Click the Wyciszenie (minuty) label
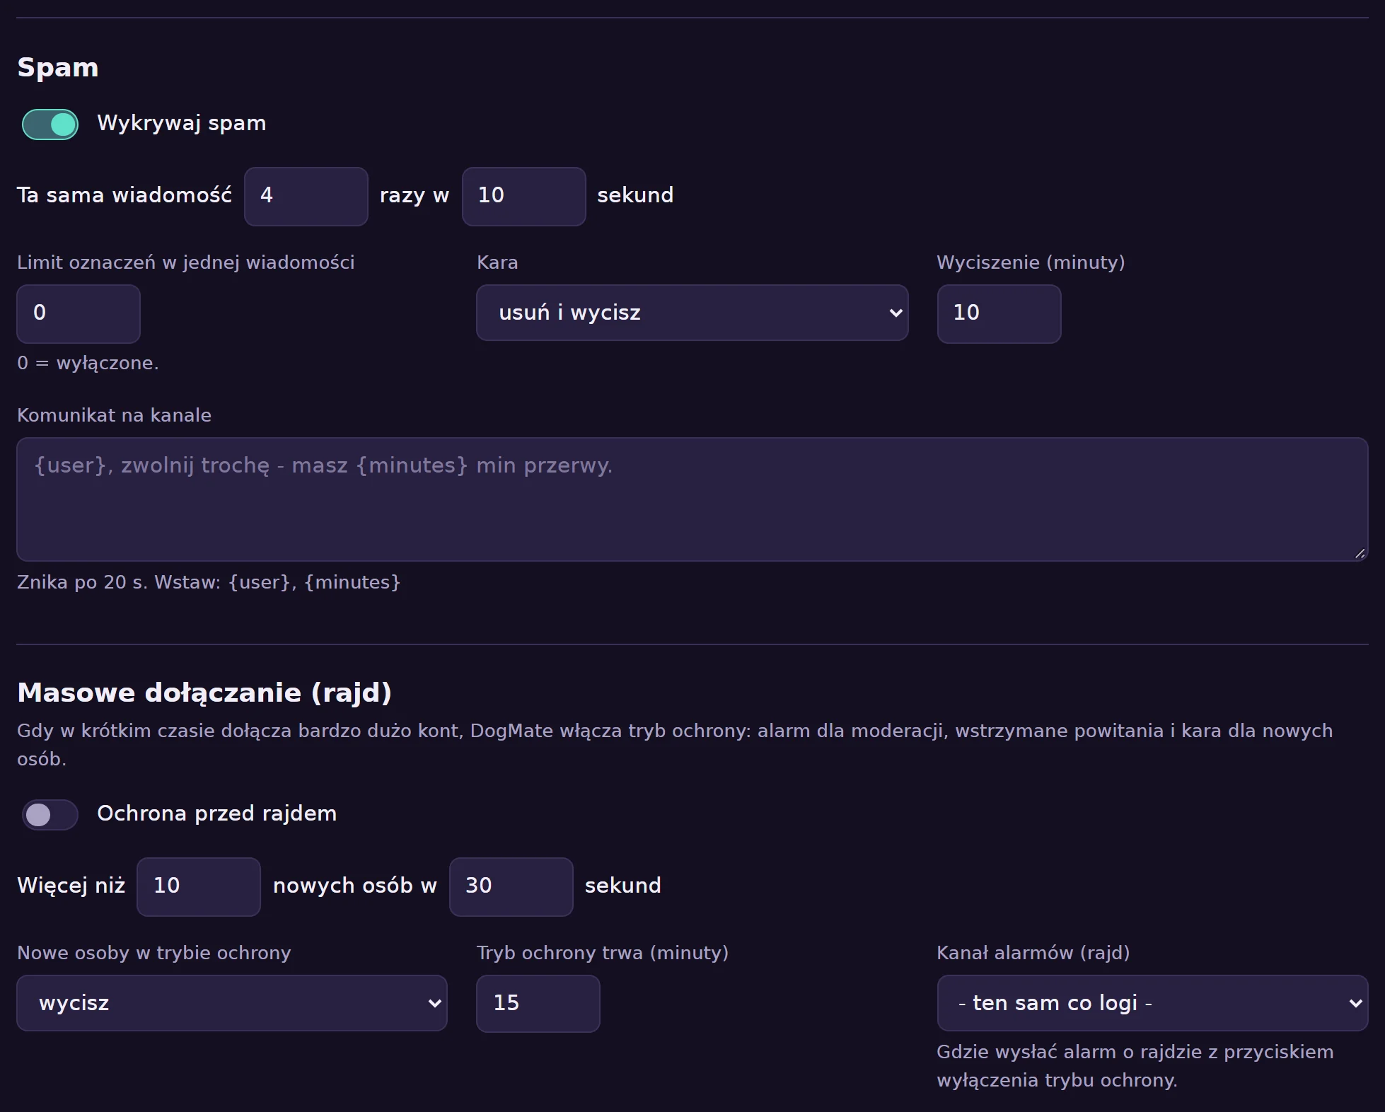Image resolution: width=1385 pixels, height=1112 pixels. (1031, 263)
